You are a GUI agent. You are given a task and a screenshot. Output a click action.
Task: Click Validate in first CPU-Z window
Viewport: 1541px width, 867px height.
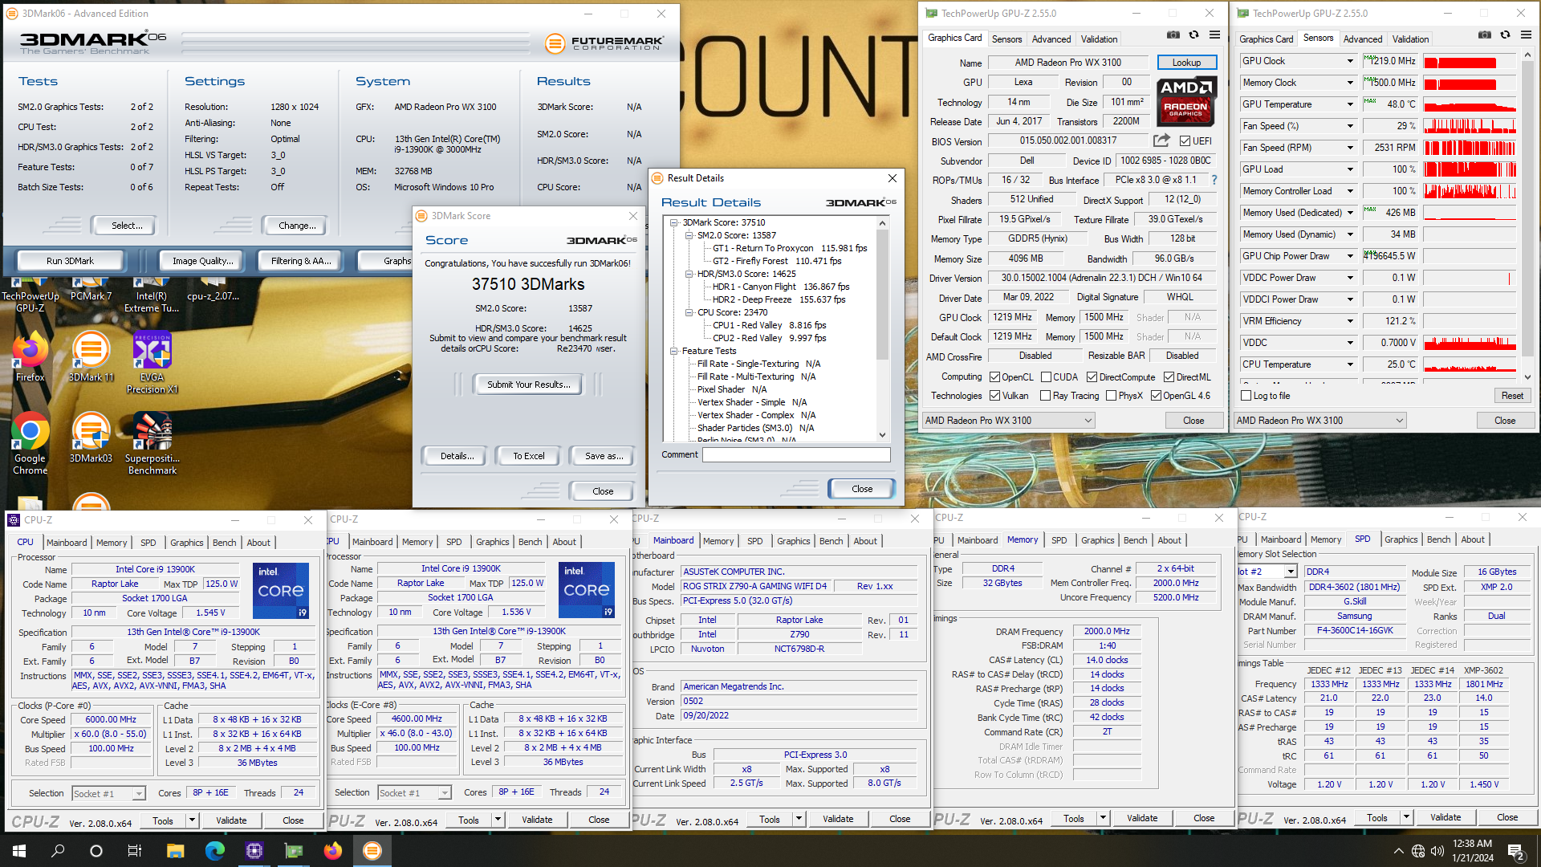(231, 820)
